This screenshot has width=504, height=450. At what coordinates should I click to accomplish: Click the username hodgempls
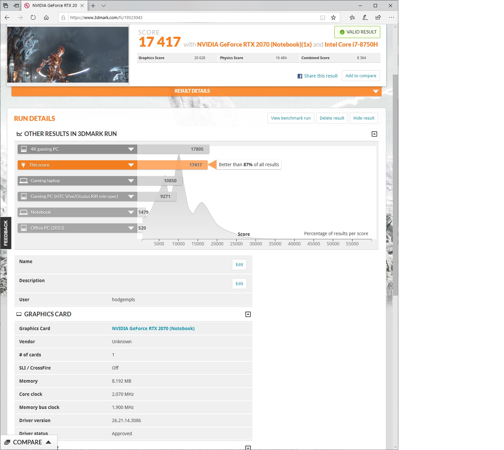point(123,300)
